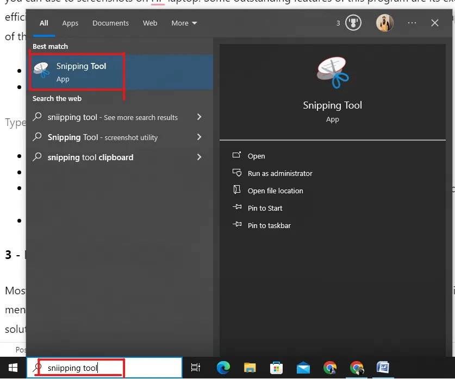
Task: Click Snipping Tool icon in best match
Action: point(41,70)
